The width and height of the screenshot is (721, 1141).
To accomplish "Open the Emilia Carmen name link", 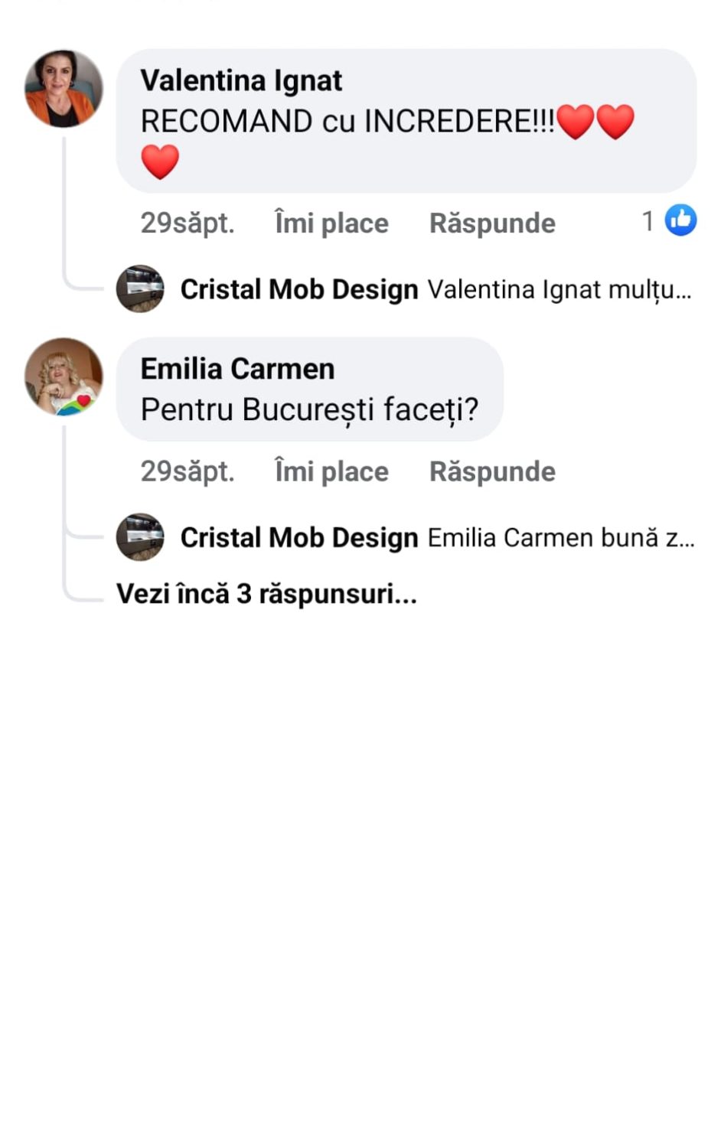I will 237,369.
